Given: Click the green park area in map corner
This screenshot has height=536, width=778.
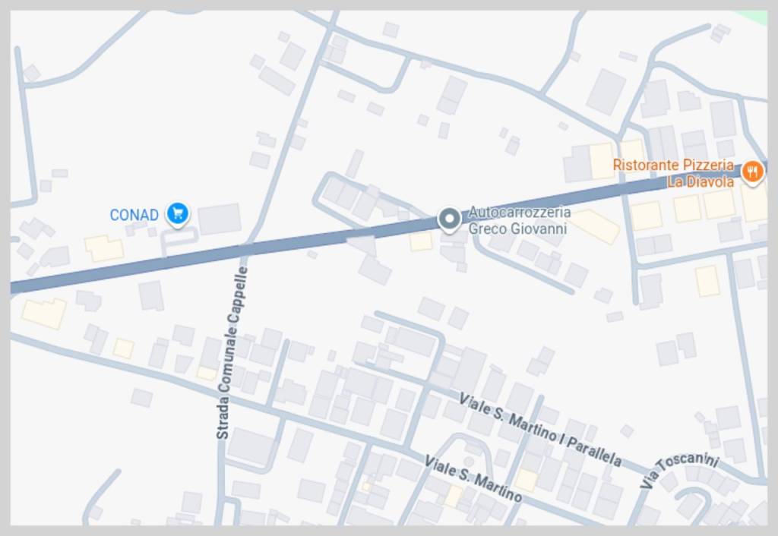Looking at the screenshot, I should click(754, 17).
